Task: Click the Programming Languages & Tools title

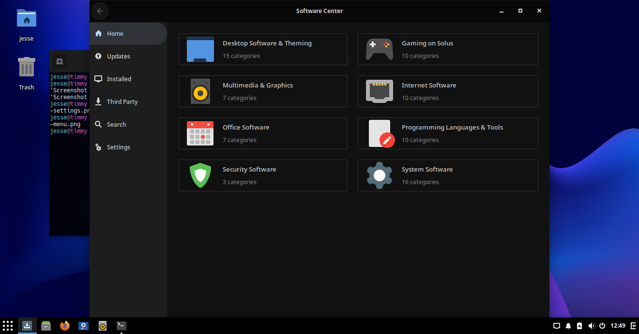Action: pos(452,128)
